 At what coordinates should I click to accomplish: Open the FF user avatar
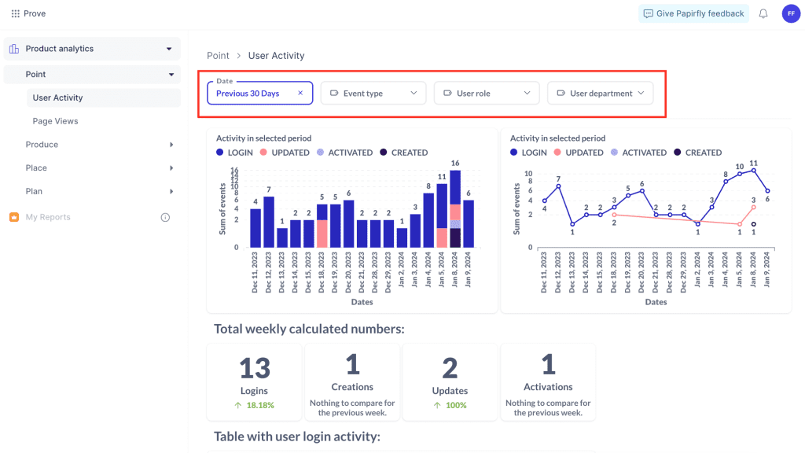[x=791, y=14]
